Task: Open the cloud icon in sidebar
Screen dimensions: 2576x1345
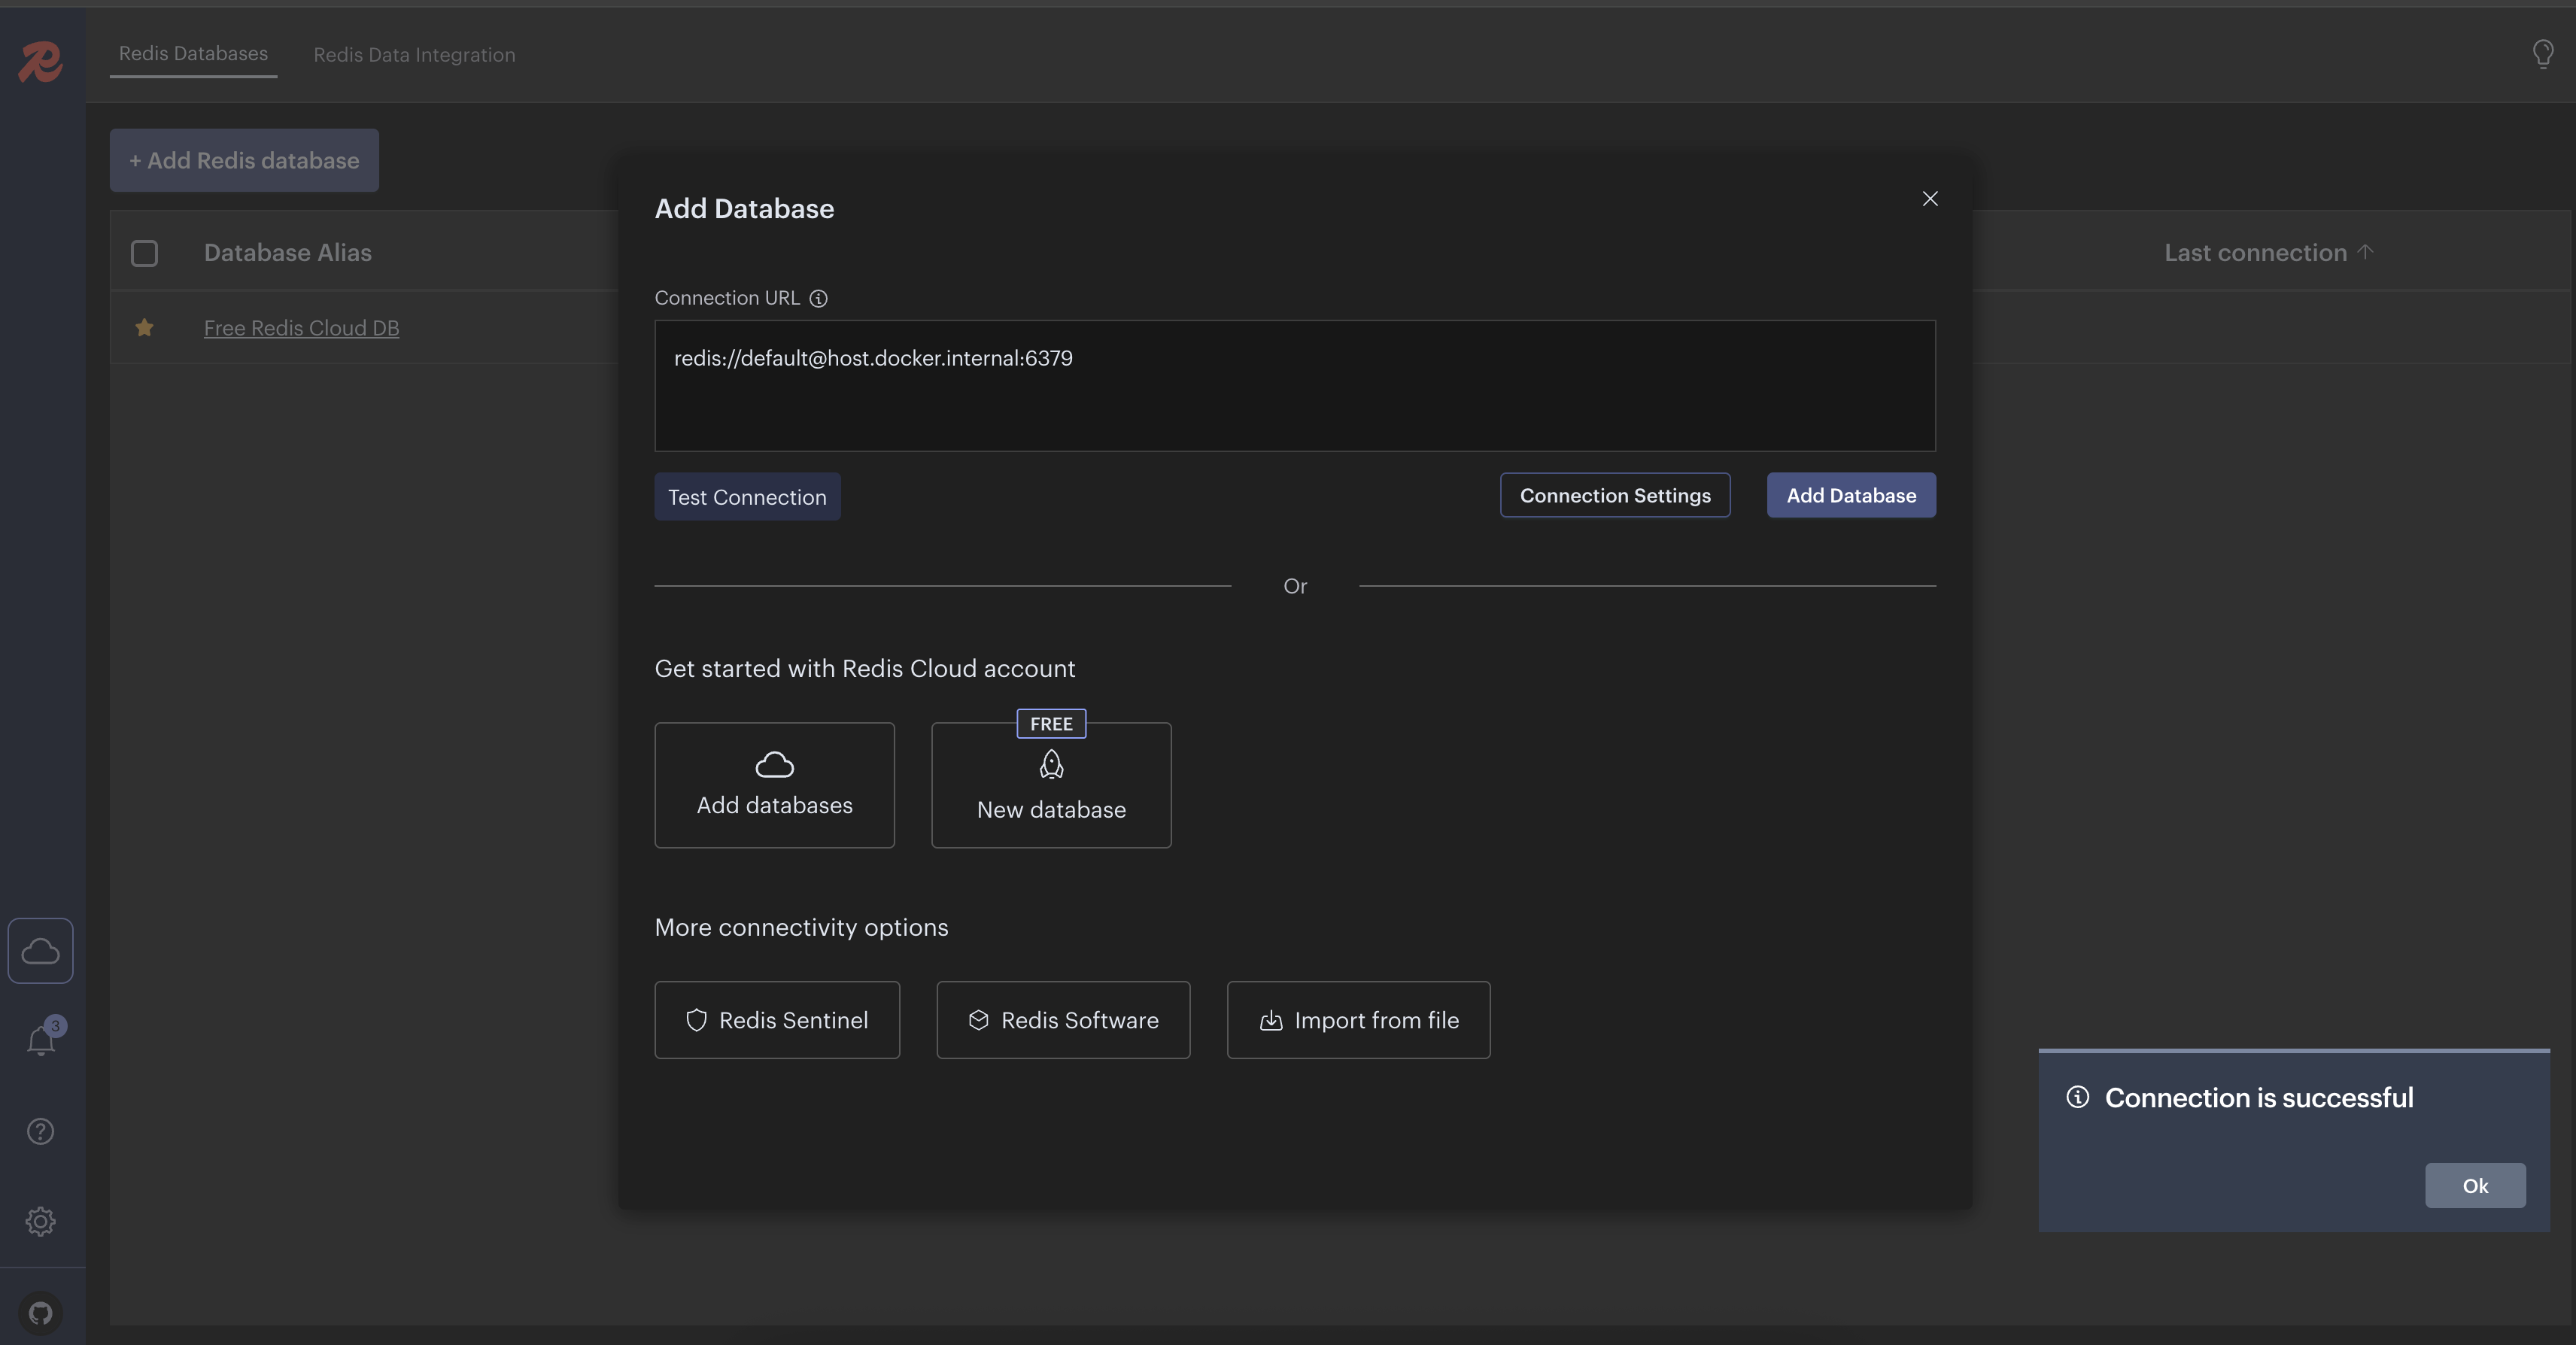Action: coord(41,950)
